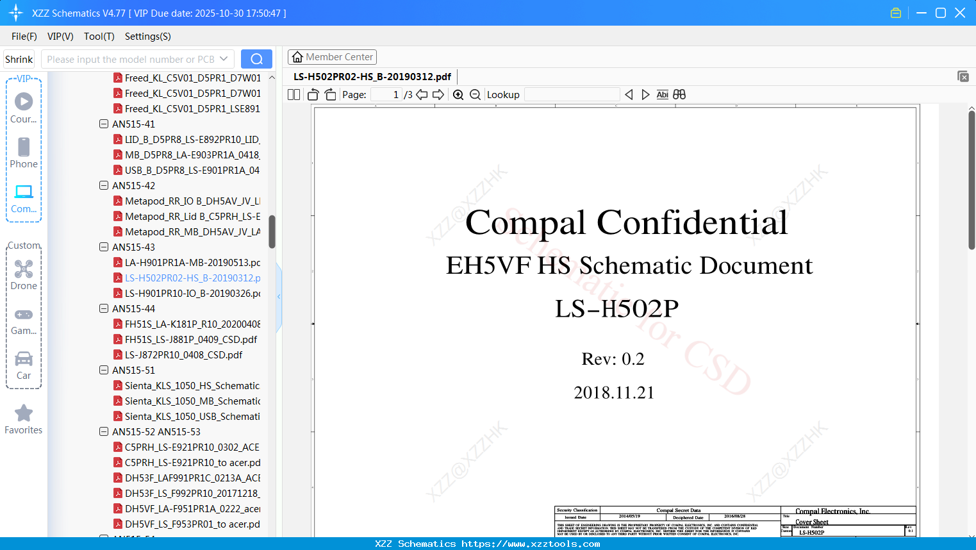Open the xzztools.com link in the status bar

[x=531, y=544]
